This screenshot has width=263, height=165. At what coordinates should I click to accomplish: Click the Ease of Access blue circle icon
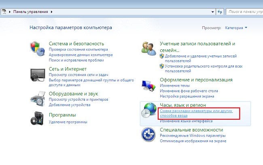click(148, 135)
